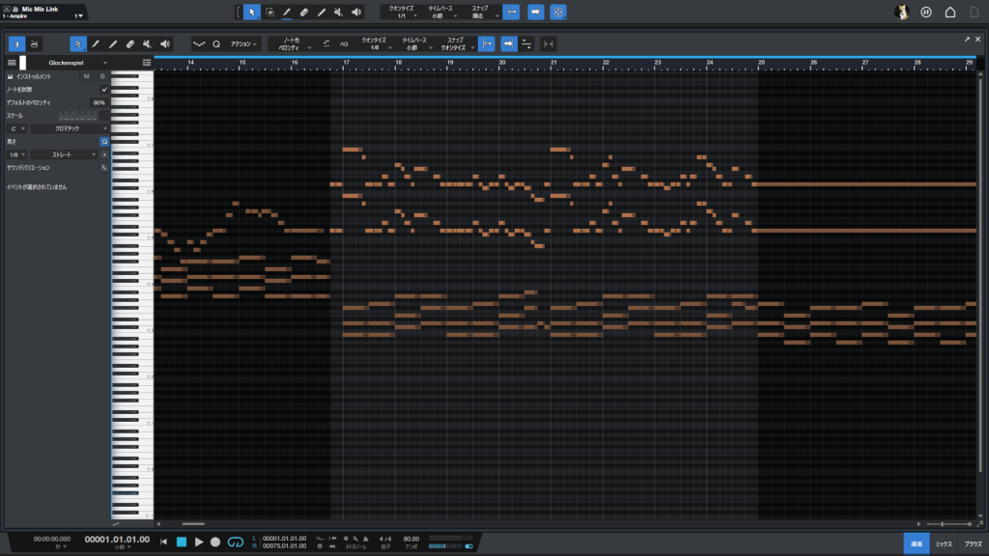The image size is (989, 556).
Task: Solo the Glockenspiel track with the S button
Action: (x=101, y=75)
